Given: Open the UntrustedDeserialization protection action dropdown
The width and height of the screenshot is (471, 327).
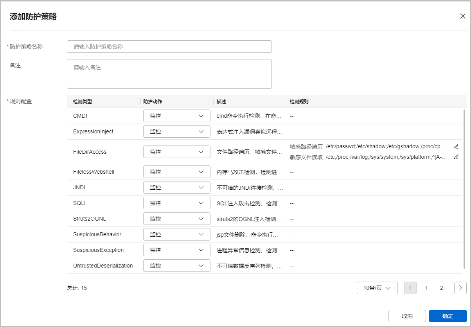Looking at the screenshot, I should coord(177,266).
